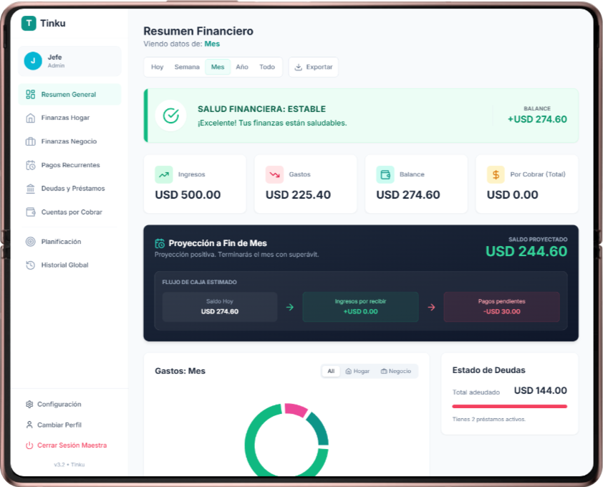603x487 pixels.
Task: Filter expenses by Negocio
Action: click(396, 371)
